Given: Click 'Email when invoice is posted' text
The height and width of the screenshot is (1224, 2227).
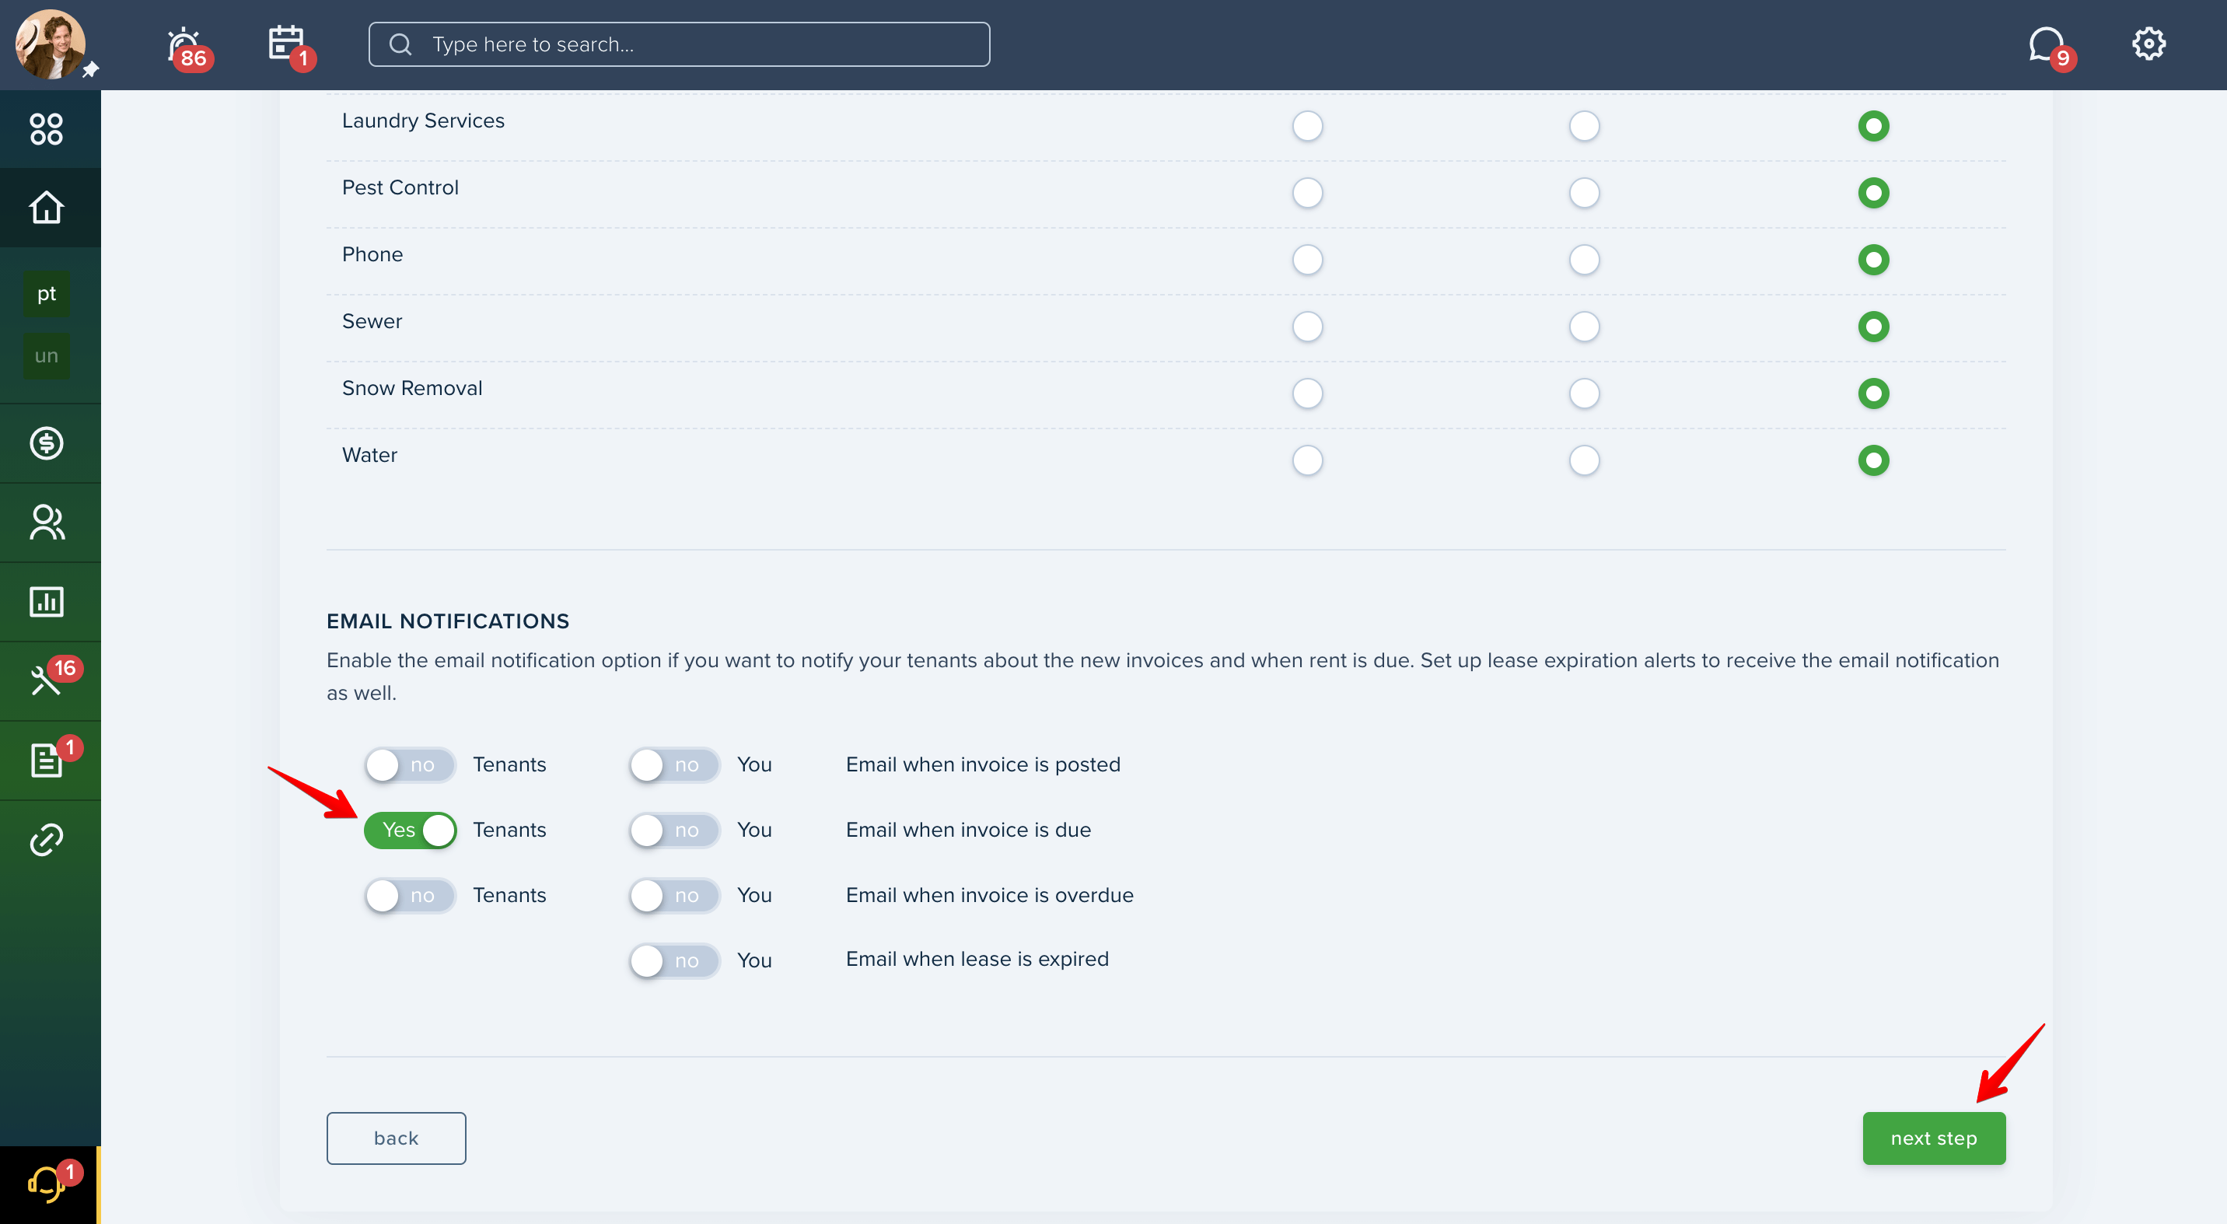Looking at the screenshot, I should click(x=983, y=765).
